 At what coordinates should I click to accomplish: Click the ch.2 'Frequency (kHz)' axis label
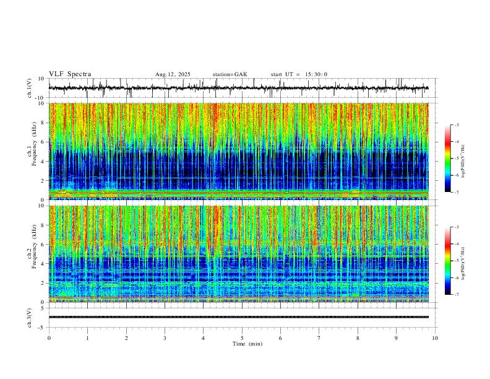[x=35, y=246]
